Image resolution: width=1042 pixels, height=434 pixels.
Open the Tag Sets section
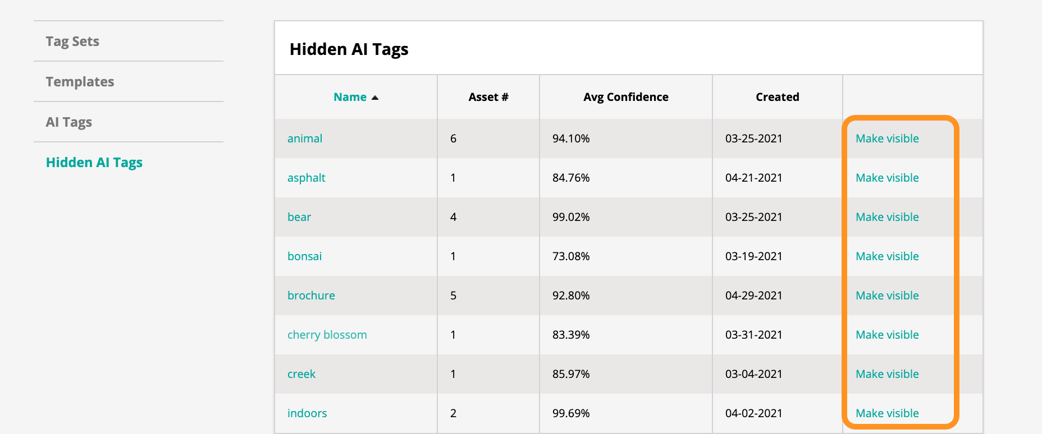point(72,41)
